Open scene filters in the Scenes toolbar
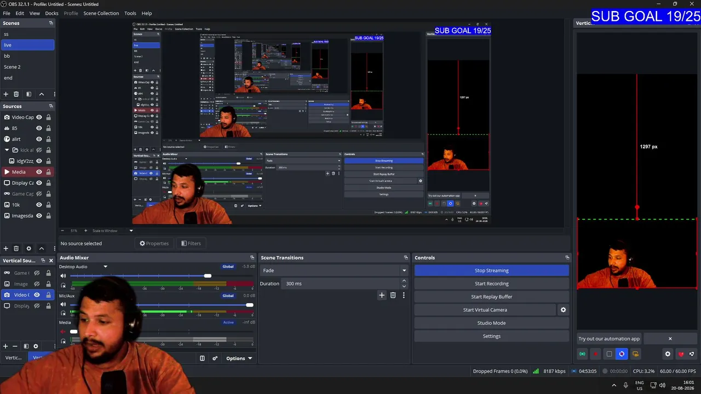Screen dimensions: 701x394 pyautogui.click(x=28, y=94)
